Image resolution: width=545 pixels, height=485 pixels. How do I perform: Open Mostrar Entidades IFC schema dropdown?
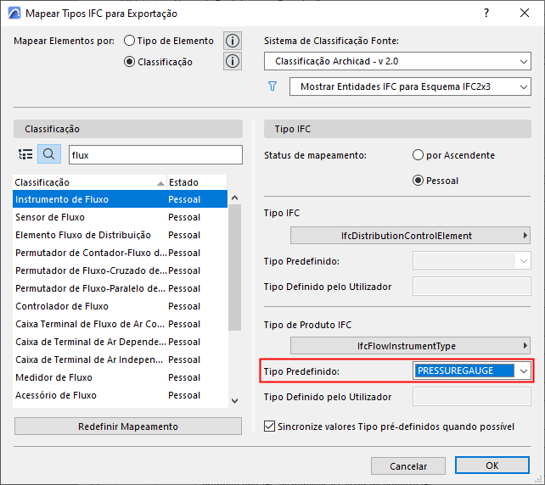pyautogui.click(x=409, y=86)
